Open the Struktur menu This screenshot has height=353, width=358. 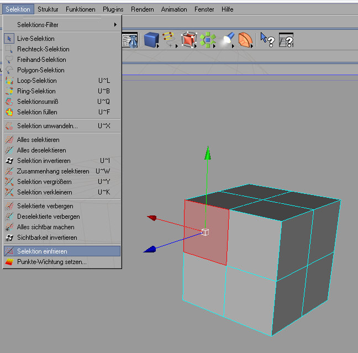[48, 9]
